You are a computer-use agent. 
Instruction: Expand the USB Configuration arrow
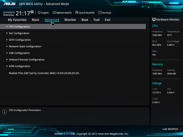click(x=7, y=53)
